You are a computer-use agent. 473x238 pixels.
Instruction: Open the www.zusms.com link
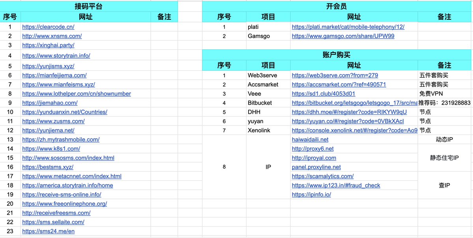(x=53, y=121)
